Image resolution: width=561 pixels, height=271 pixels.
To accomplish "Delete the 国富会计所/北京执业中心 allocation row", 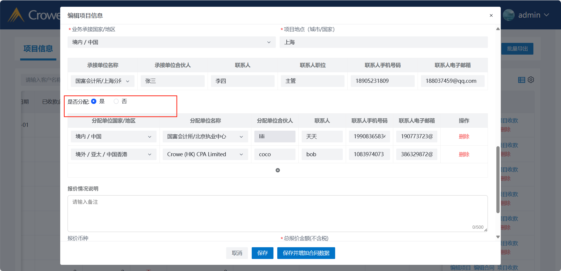I will tap(464, 137).
